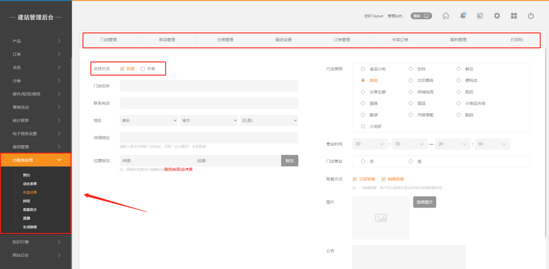Select the 食品小吃 industry radio button
549x269 pixels.
[x=363, y=69]
